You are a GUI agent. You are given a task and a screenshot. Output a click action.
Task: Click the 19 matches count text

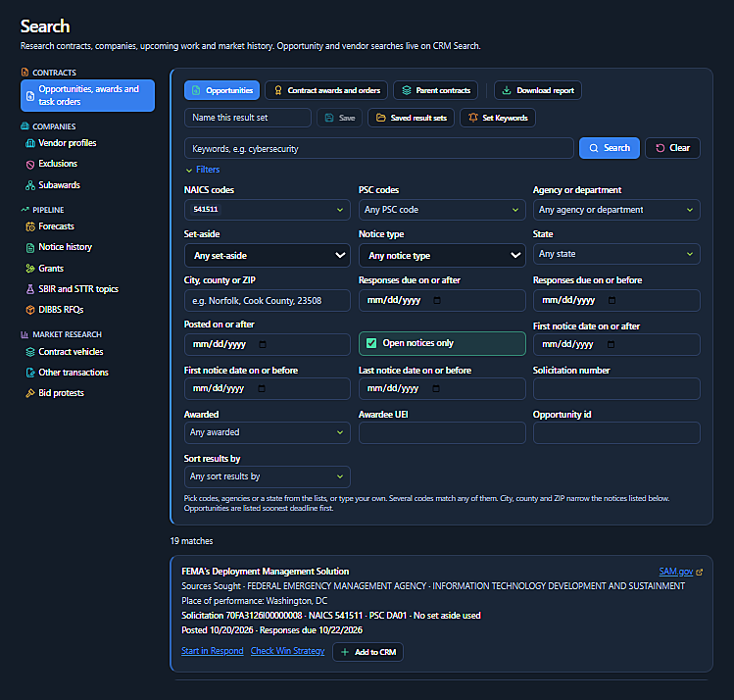(191, 541)
